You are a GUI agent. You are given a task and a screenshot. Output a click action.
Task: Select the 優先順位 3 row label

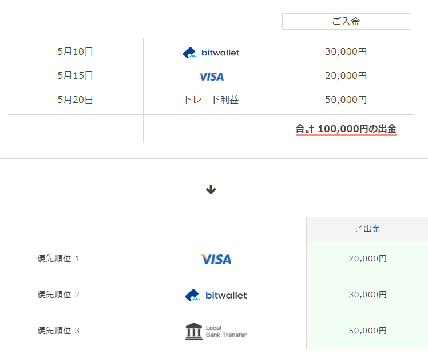(x=58, y=331)
